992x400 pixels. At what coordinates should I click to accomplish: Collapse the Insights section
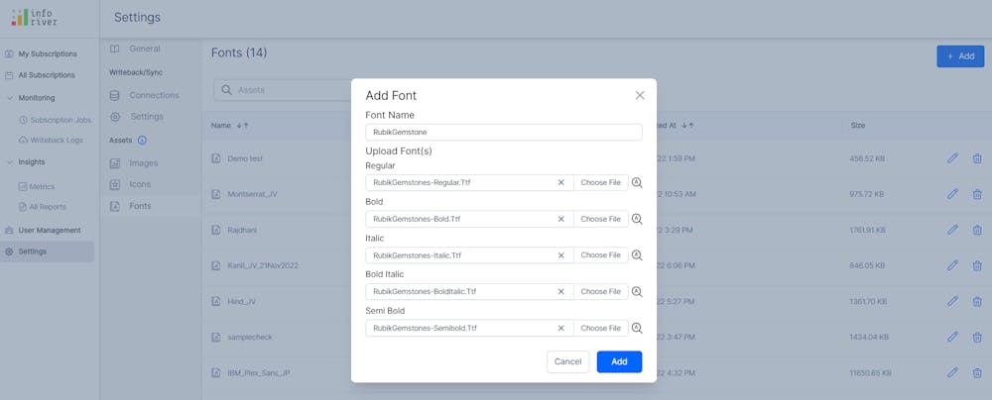(10, 161)
